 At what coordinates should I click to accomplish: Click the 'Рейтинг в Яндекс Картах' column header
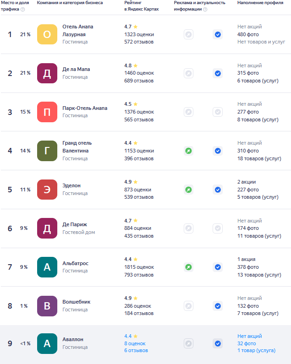pos(142,6)
